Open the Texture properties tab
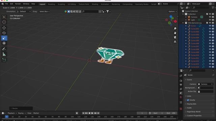 pos(181,109)
